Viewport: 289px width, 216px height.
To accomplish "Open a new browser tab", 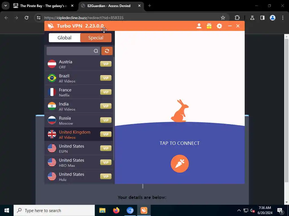I will coord(150,6).
